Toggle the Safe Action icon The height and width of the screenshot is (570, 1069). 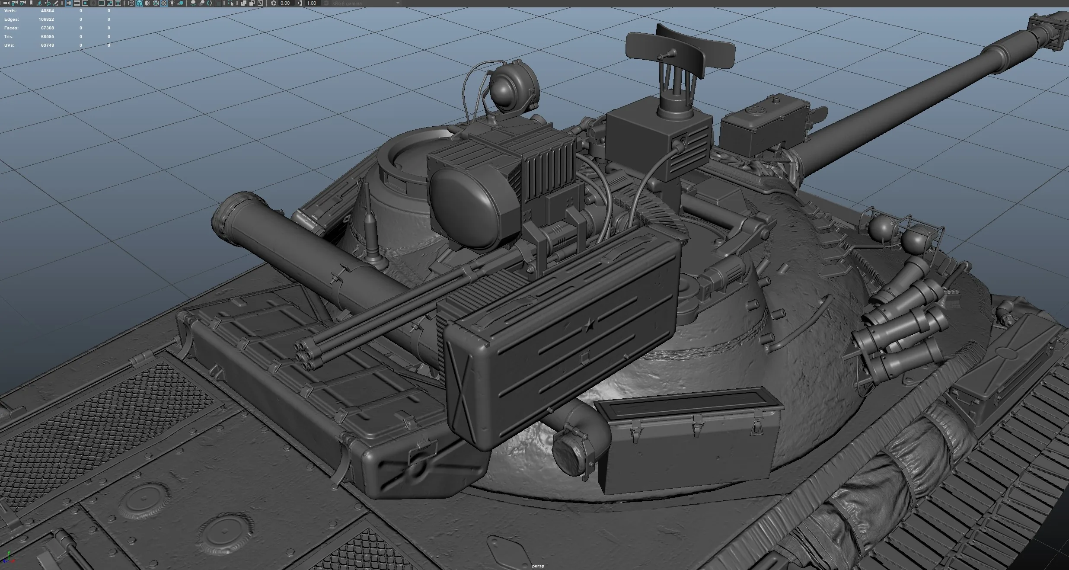pos(110,3)
